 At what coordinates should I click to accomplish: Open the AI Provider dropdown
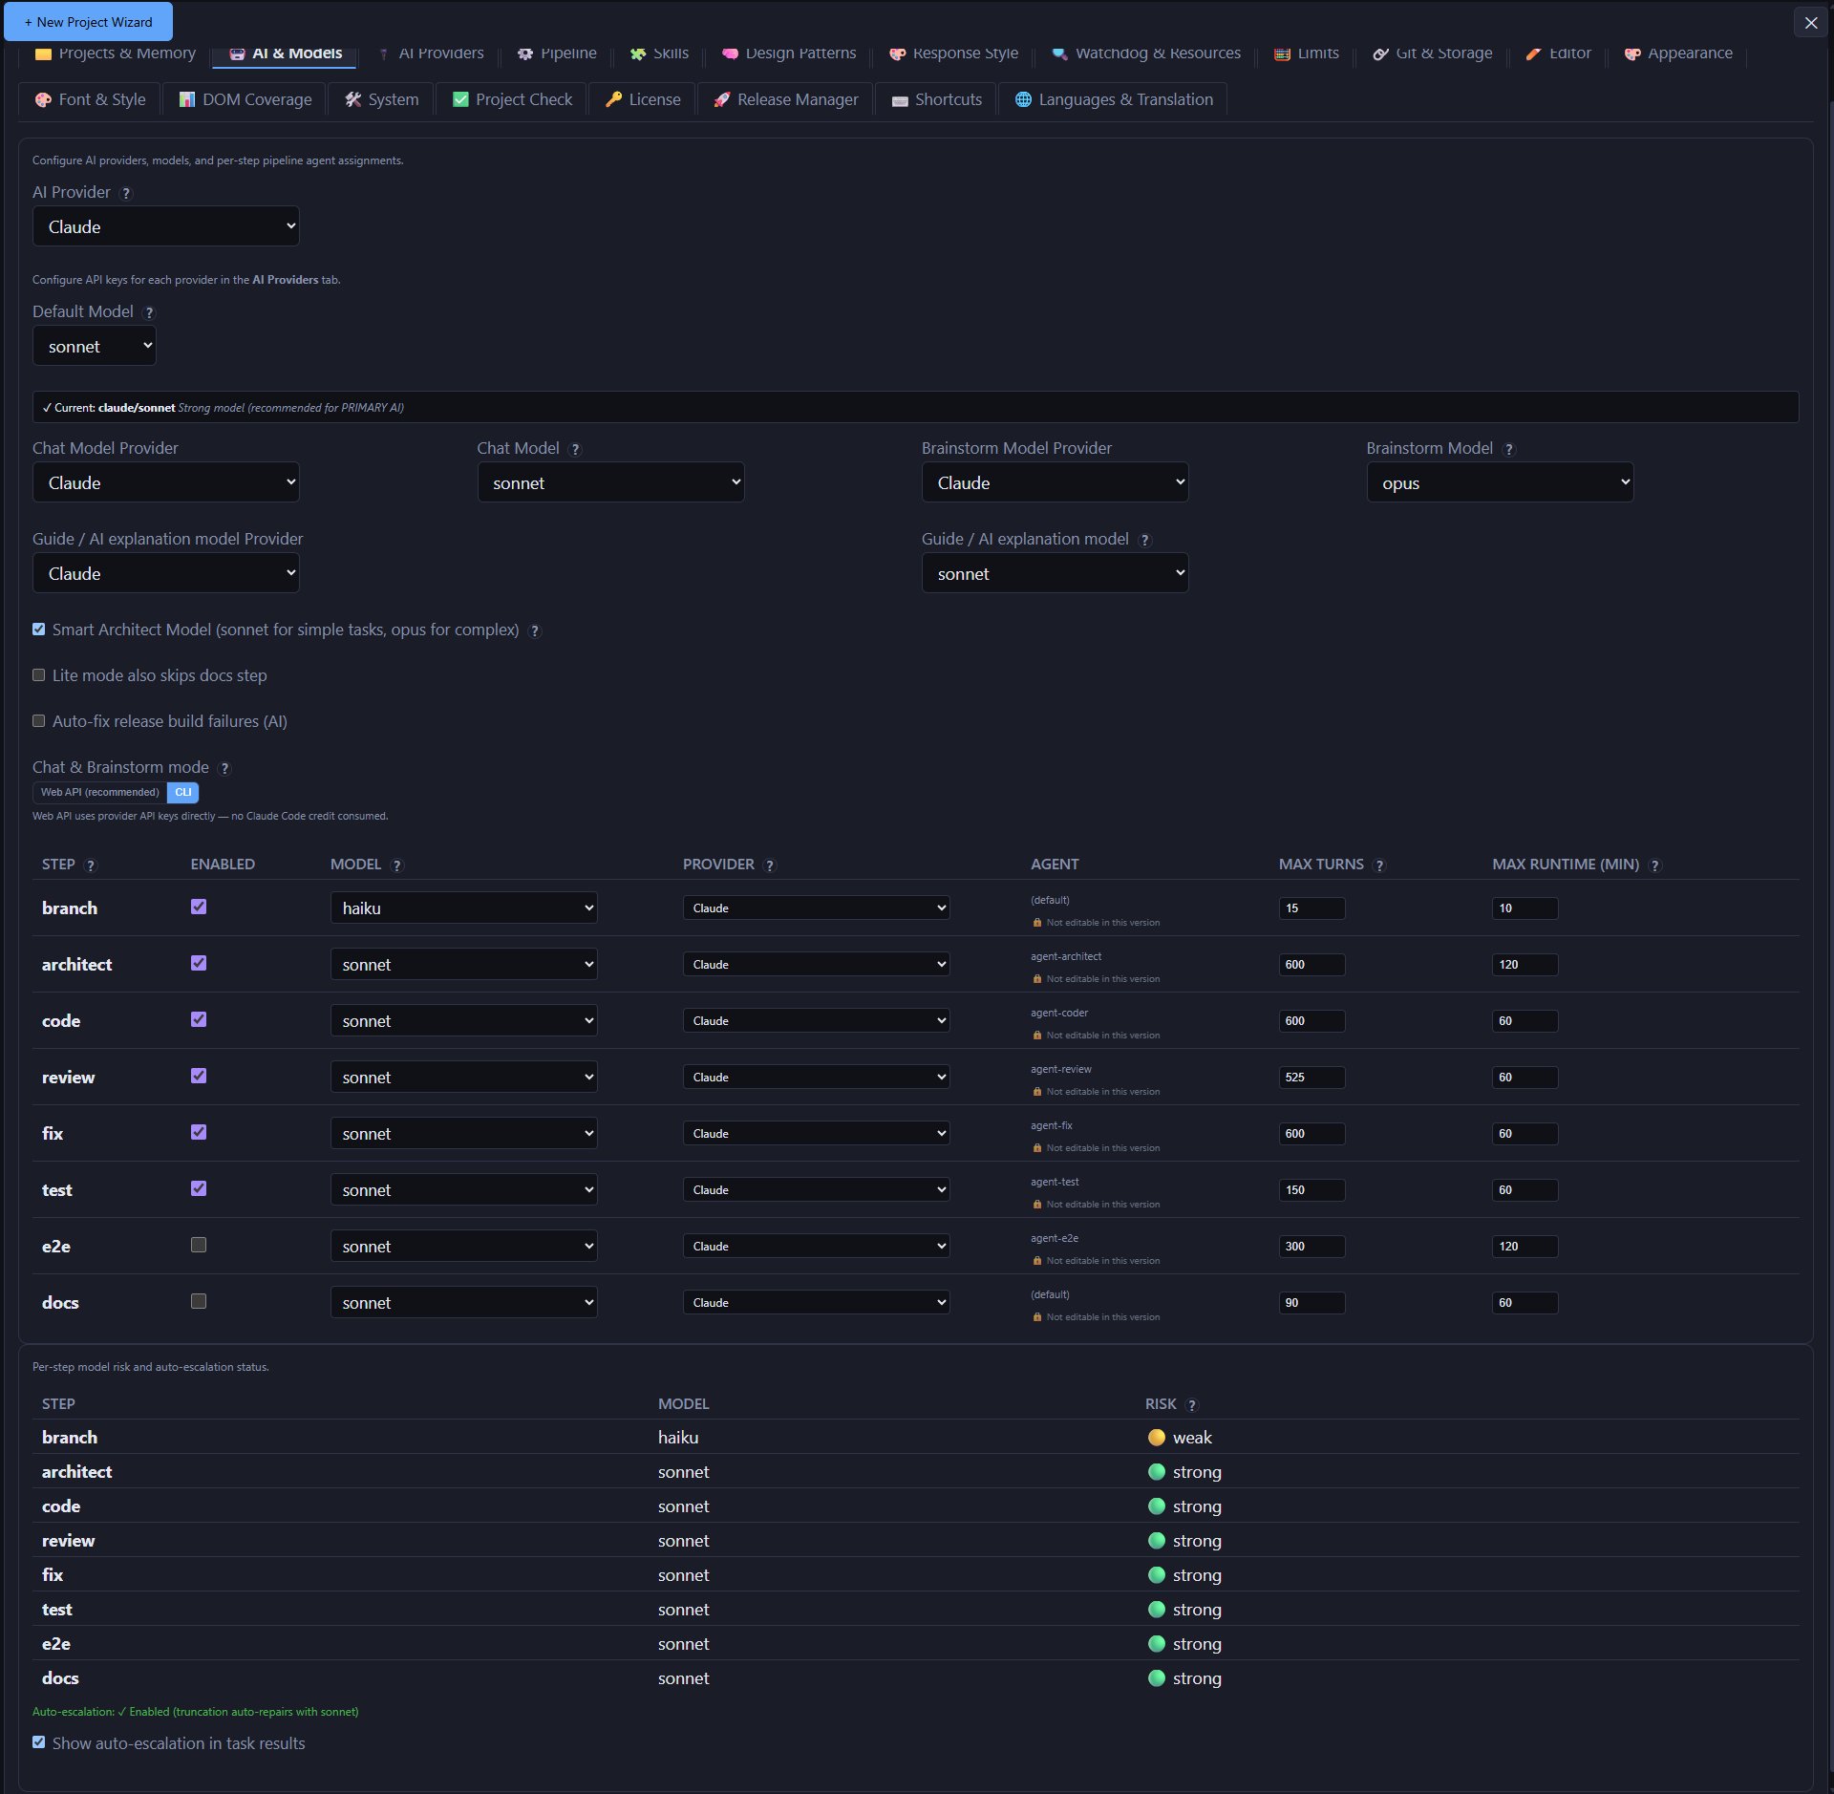[166, 226]
